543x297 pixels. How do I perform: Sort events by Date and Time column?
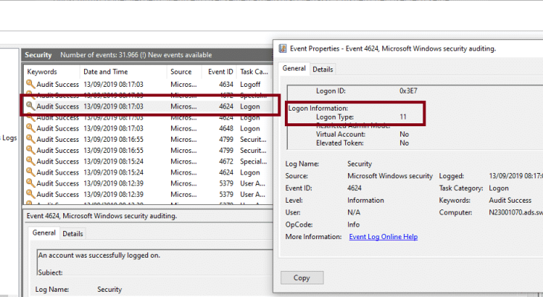click(x=104, y=72)
